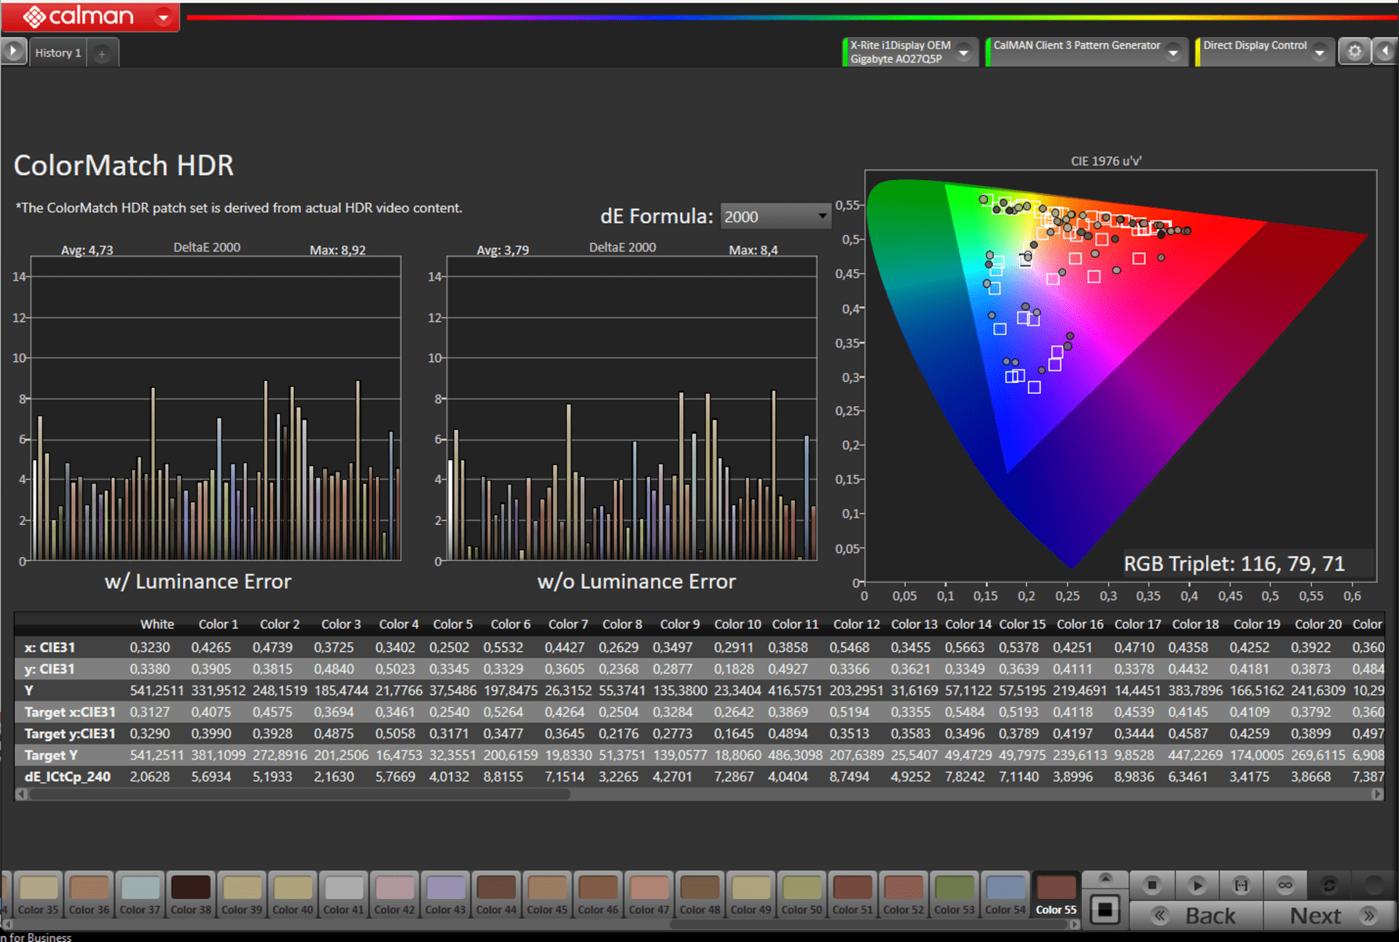Image resolution: width=1399 pixels, height=942 pixels.
Task: Click the single read bracket icon
Action: tap(1241, 885)
